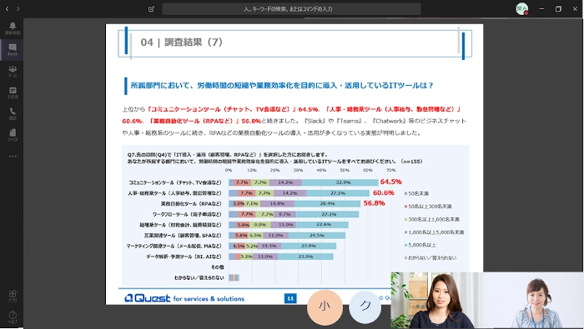Minimize the Teams window

[541, 8]
